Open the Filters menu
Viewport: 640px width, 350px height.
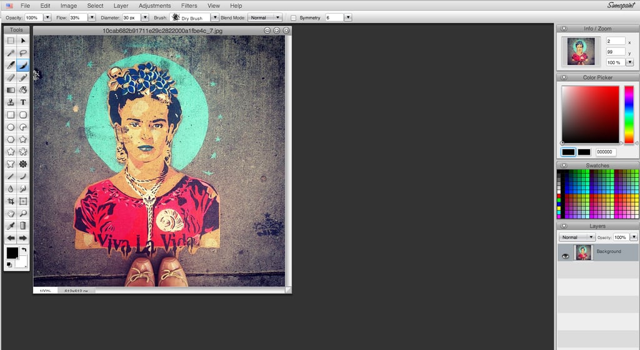point(189,6)
